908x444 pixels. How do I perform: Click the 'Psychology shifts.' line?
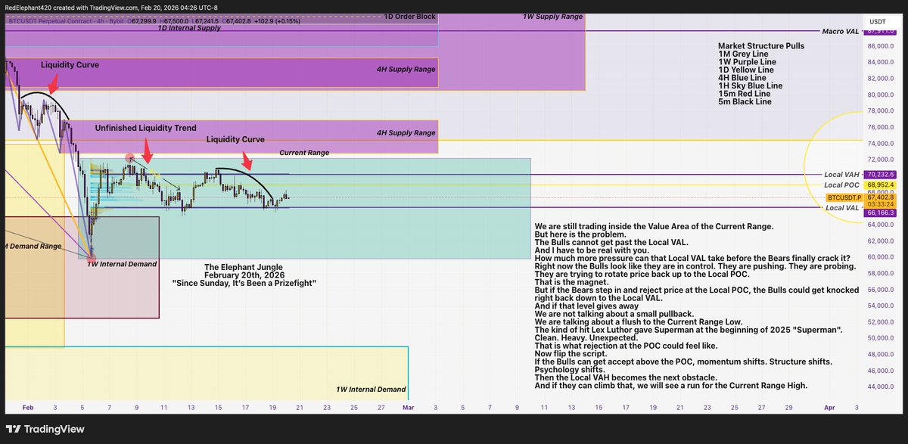coord(570,370)
